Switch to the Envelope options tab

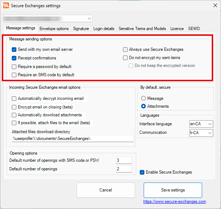pos(54,29)
